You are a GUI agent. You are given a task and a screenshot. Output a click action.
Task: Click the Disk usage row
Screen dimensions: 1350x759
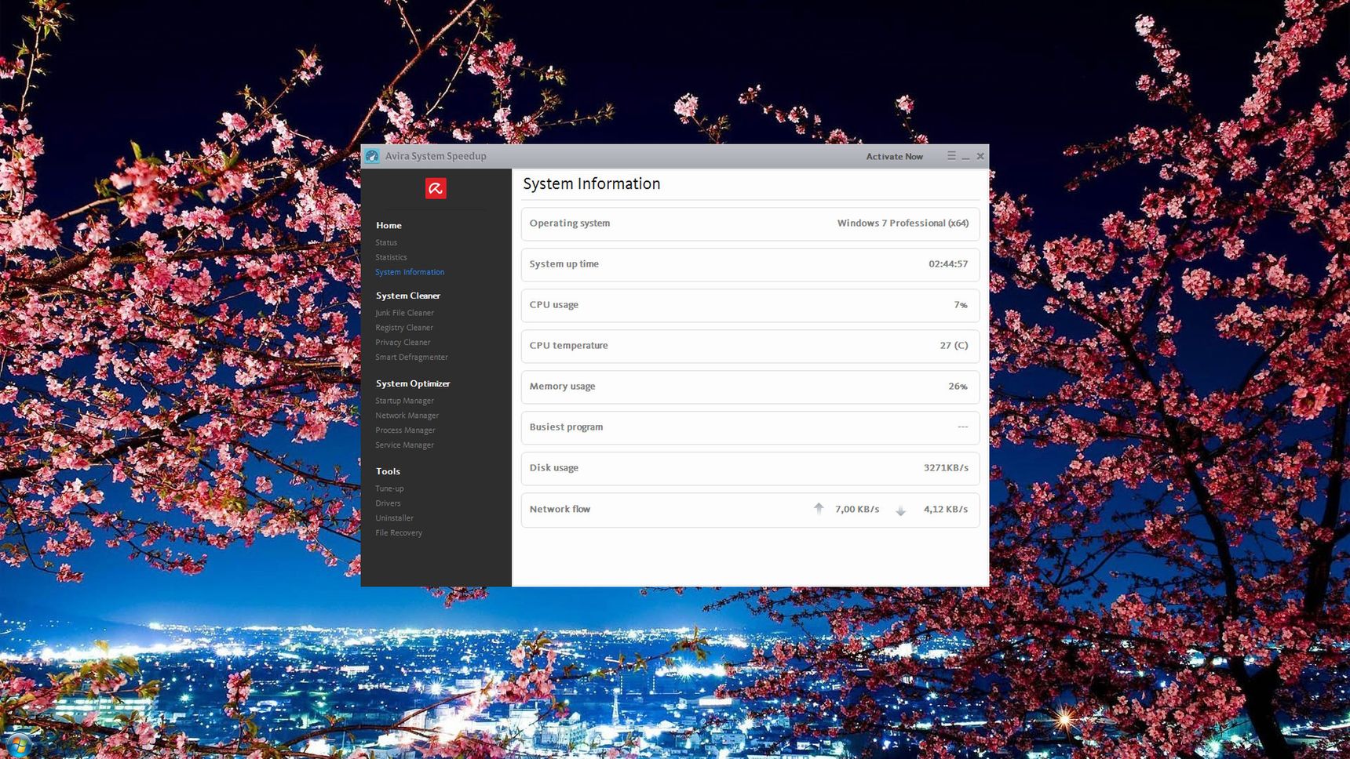click(750, 468)
